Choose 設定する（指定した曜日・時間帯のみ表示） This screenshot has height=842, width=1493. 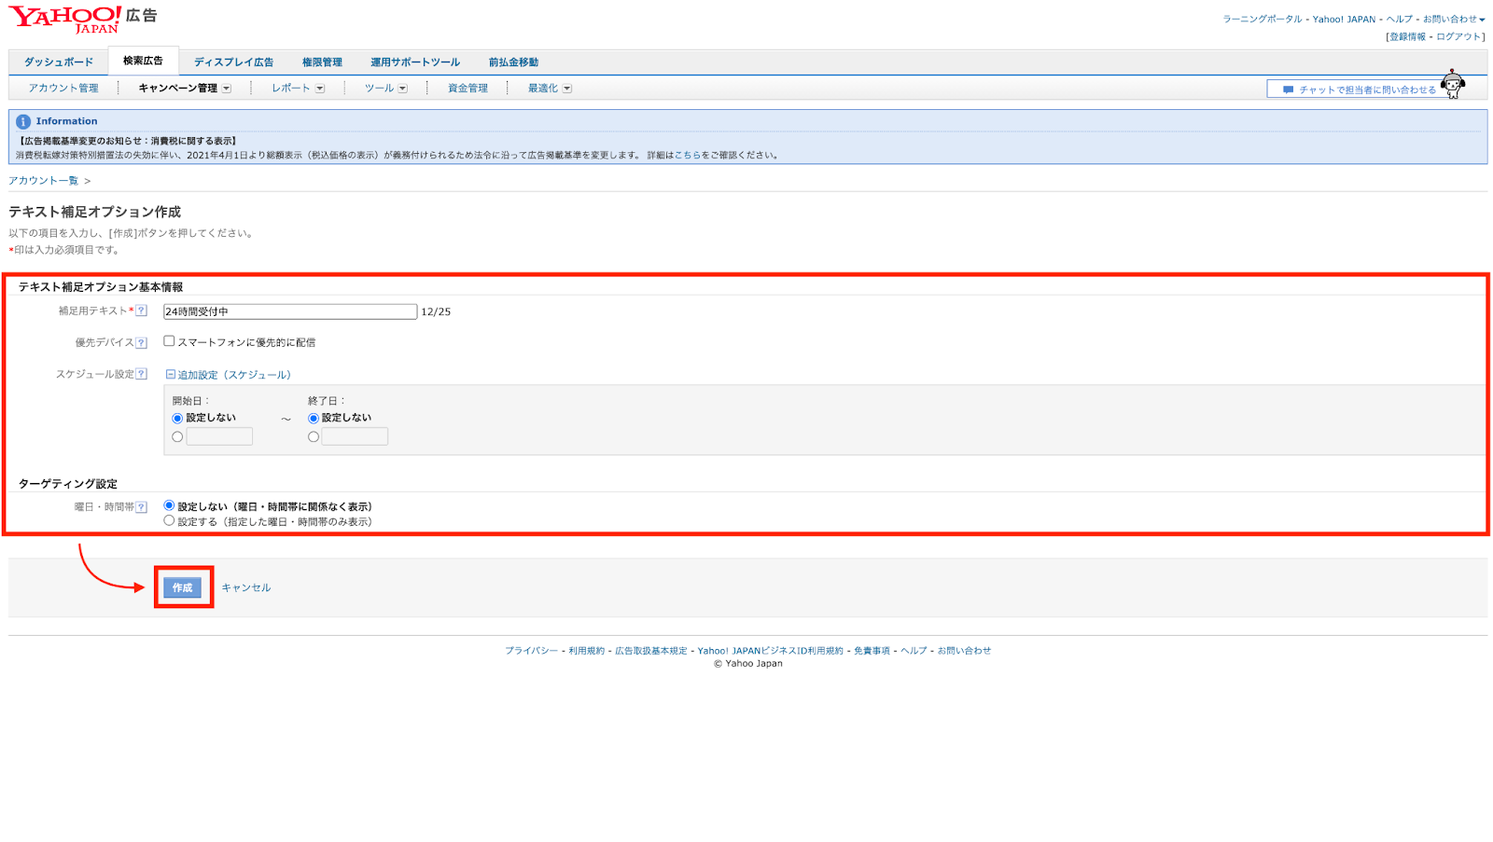(169, 521)
